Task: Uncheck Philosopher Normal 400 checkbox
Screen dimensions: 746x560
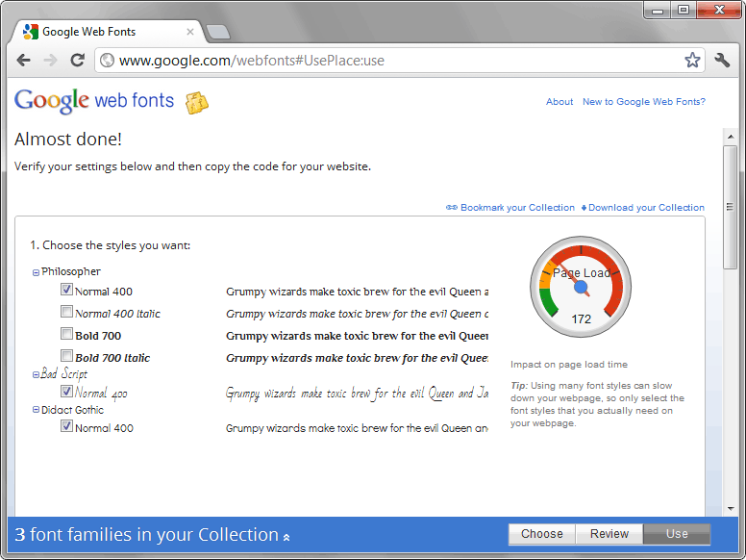Action: 66,290
